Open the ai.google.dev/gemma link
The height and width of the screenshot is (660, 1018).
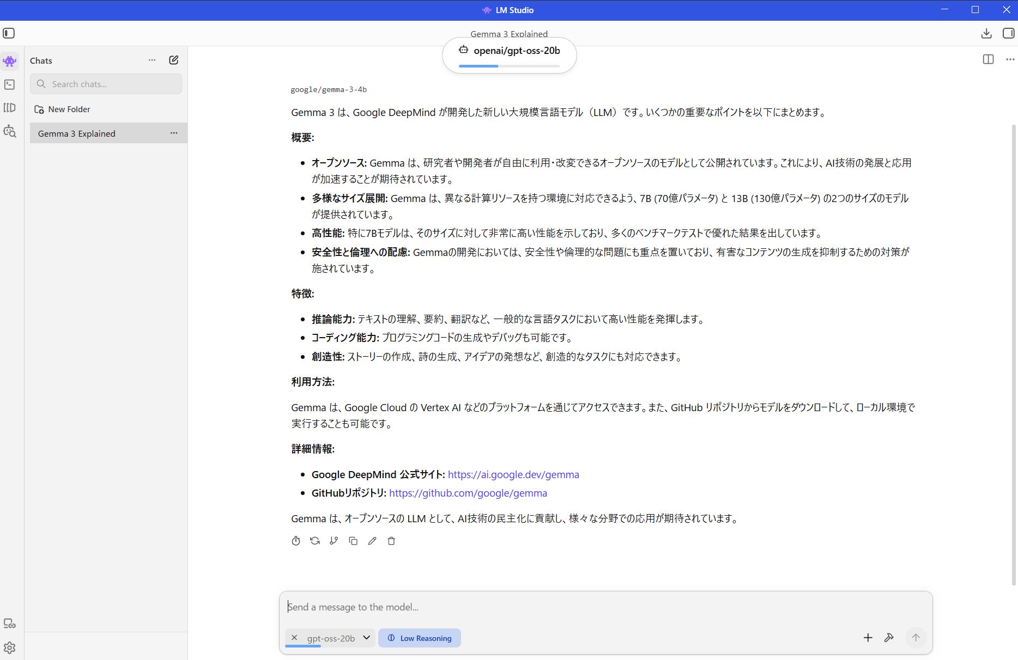pyautogui.click(x=513, y=474)
